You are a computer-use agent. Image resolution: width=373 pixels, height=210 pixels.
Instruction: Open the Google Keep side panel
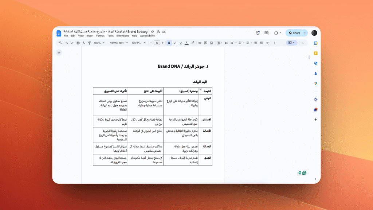(x=316, y=53)
